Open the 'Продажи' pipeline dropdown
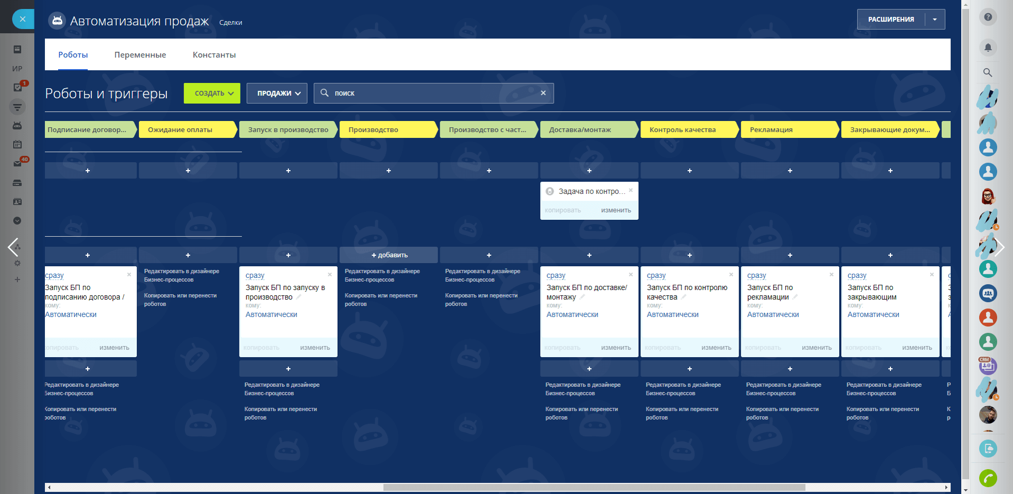 click(x=277, y=93)
